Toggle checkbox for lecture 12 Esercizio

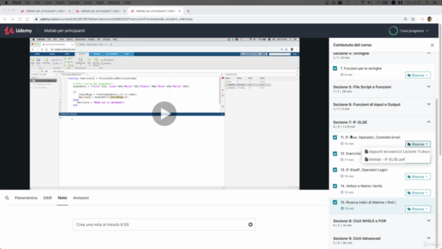coord(335,154)
